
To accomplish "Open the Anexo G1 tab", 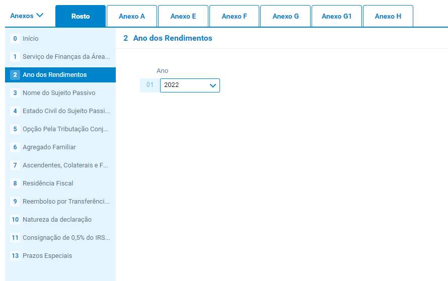I will 337,16.
